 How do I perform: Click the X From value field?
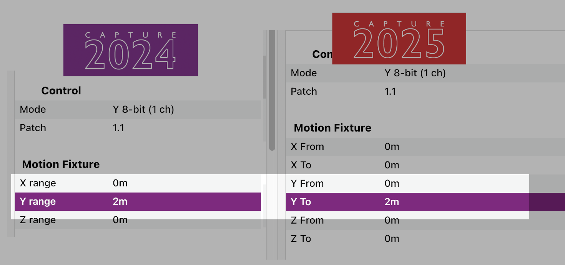392,146
